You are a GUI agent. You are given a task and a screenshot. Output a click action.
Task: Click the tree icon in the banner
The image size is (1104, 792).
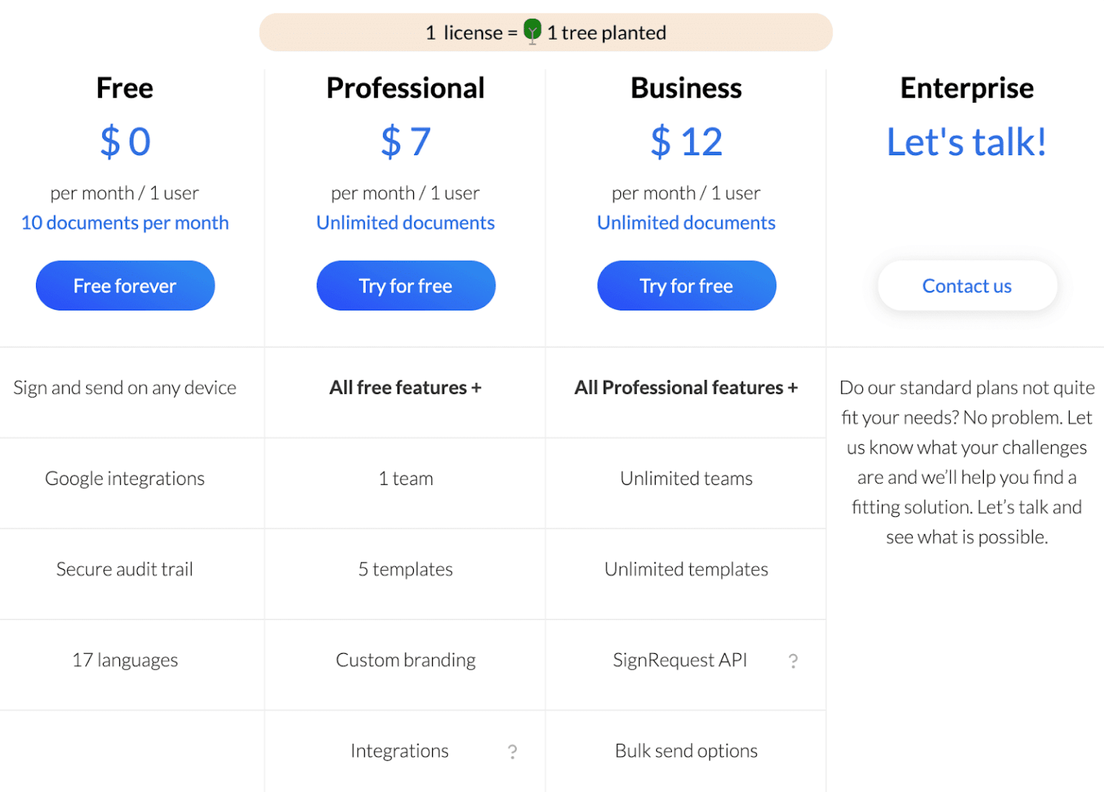tap(533, 32)
